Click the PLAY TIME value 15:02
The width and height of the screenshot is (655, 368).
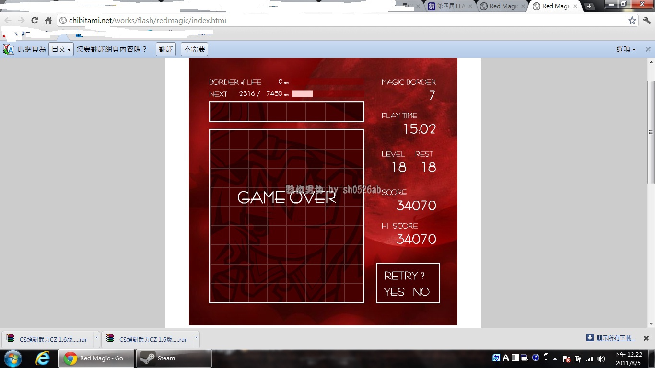[x=420, y=129]
